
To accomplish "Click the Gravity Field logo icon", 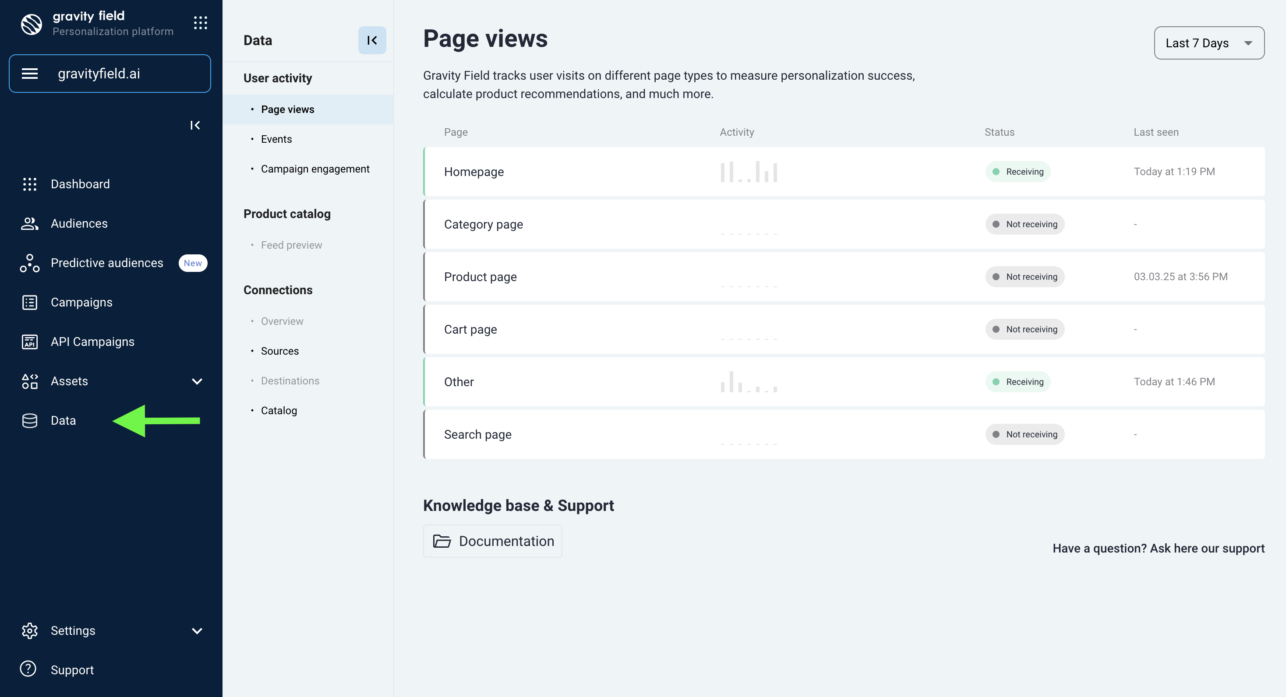I will point(32,24).
